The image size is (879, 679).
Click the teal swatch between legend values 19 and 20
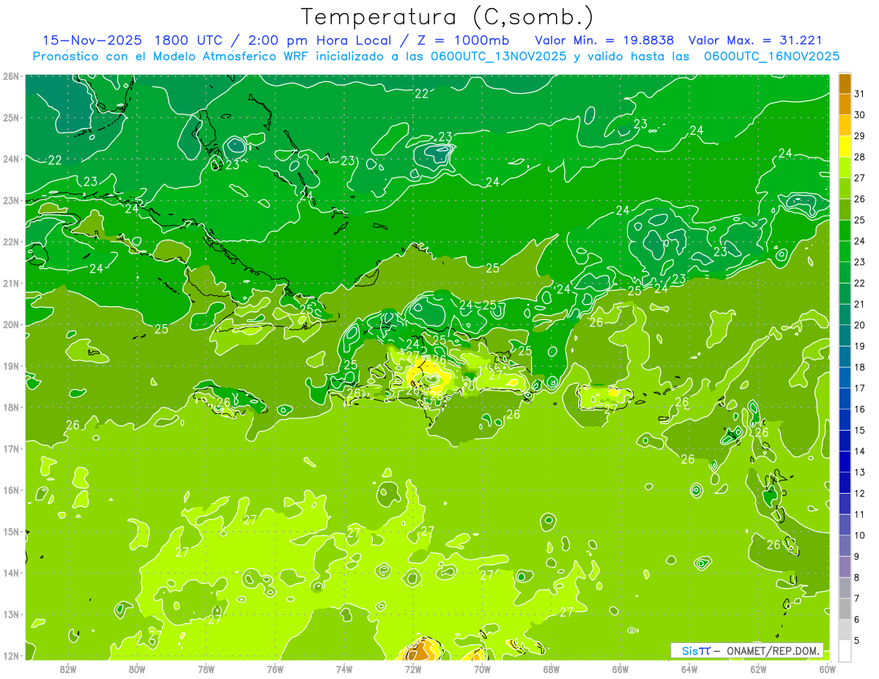pyautogui.click(x=845, y=335)
